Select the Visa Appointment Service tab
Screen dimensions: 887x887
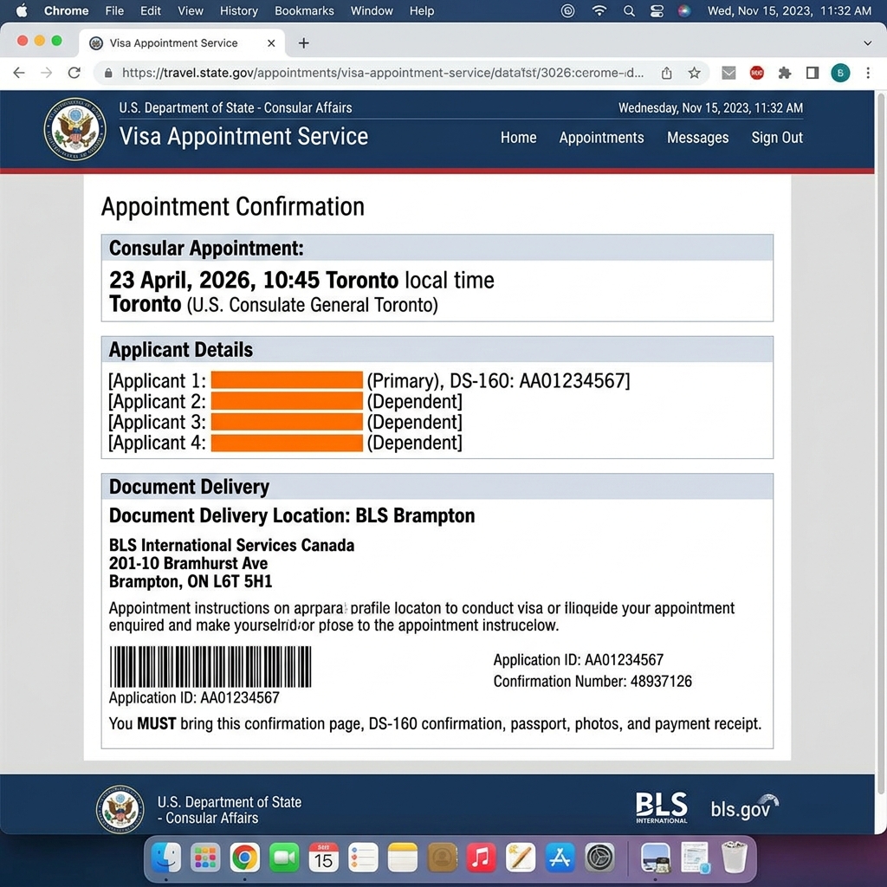(182, 43)
